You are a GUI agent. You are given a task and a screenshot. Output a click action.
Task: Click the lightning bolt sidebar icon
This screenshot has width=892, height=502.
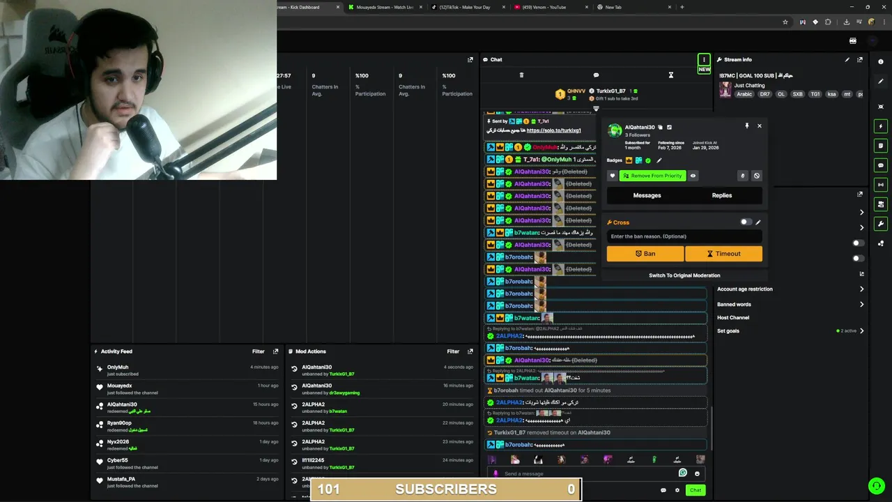(x=881, y=126)
